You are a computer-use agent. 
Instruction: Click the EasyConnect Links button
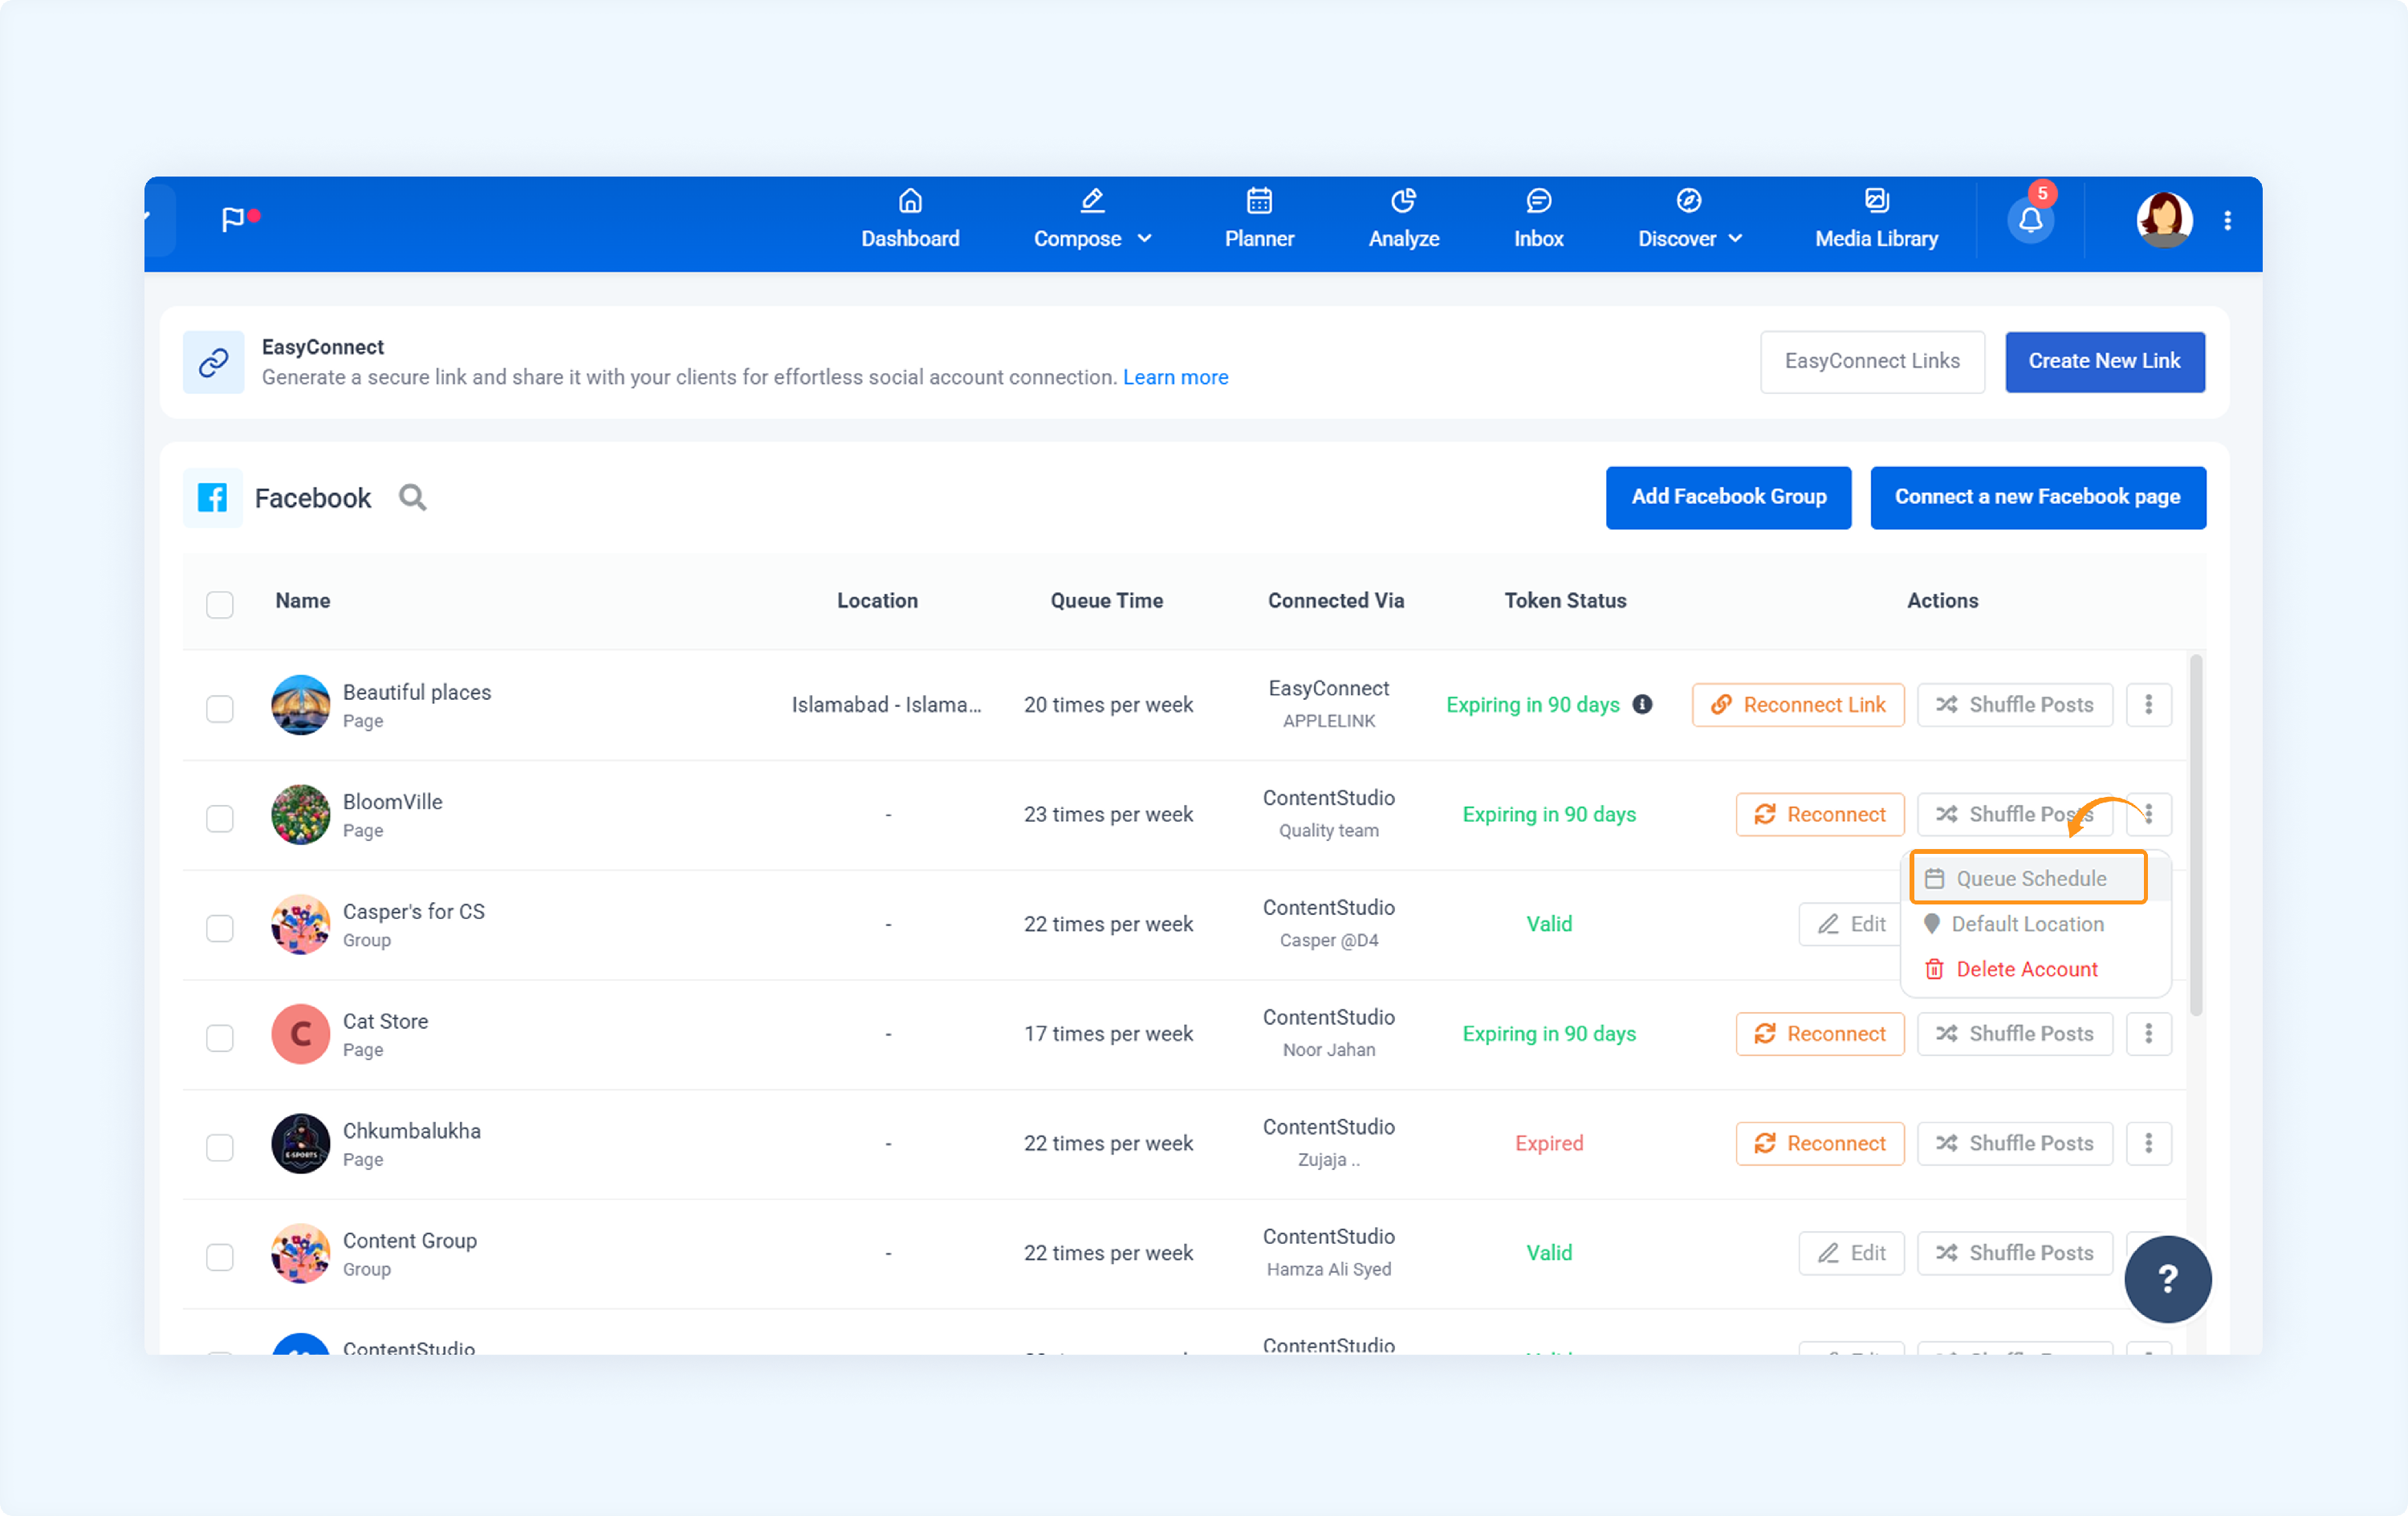pyautogui.click(x=1872, y=361)
